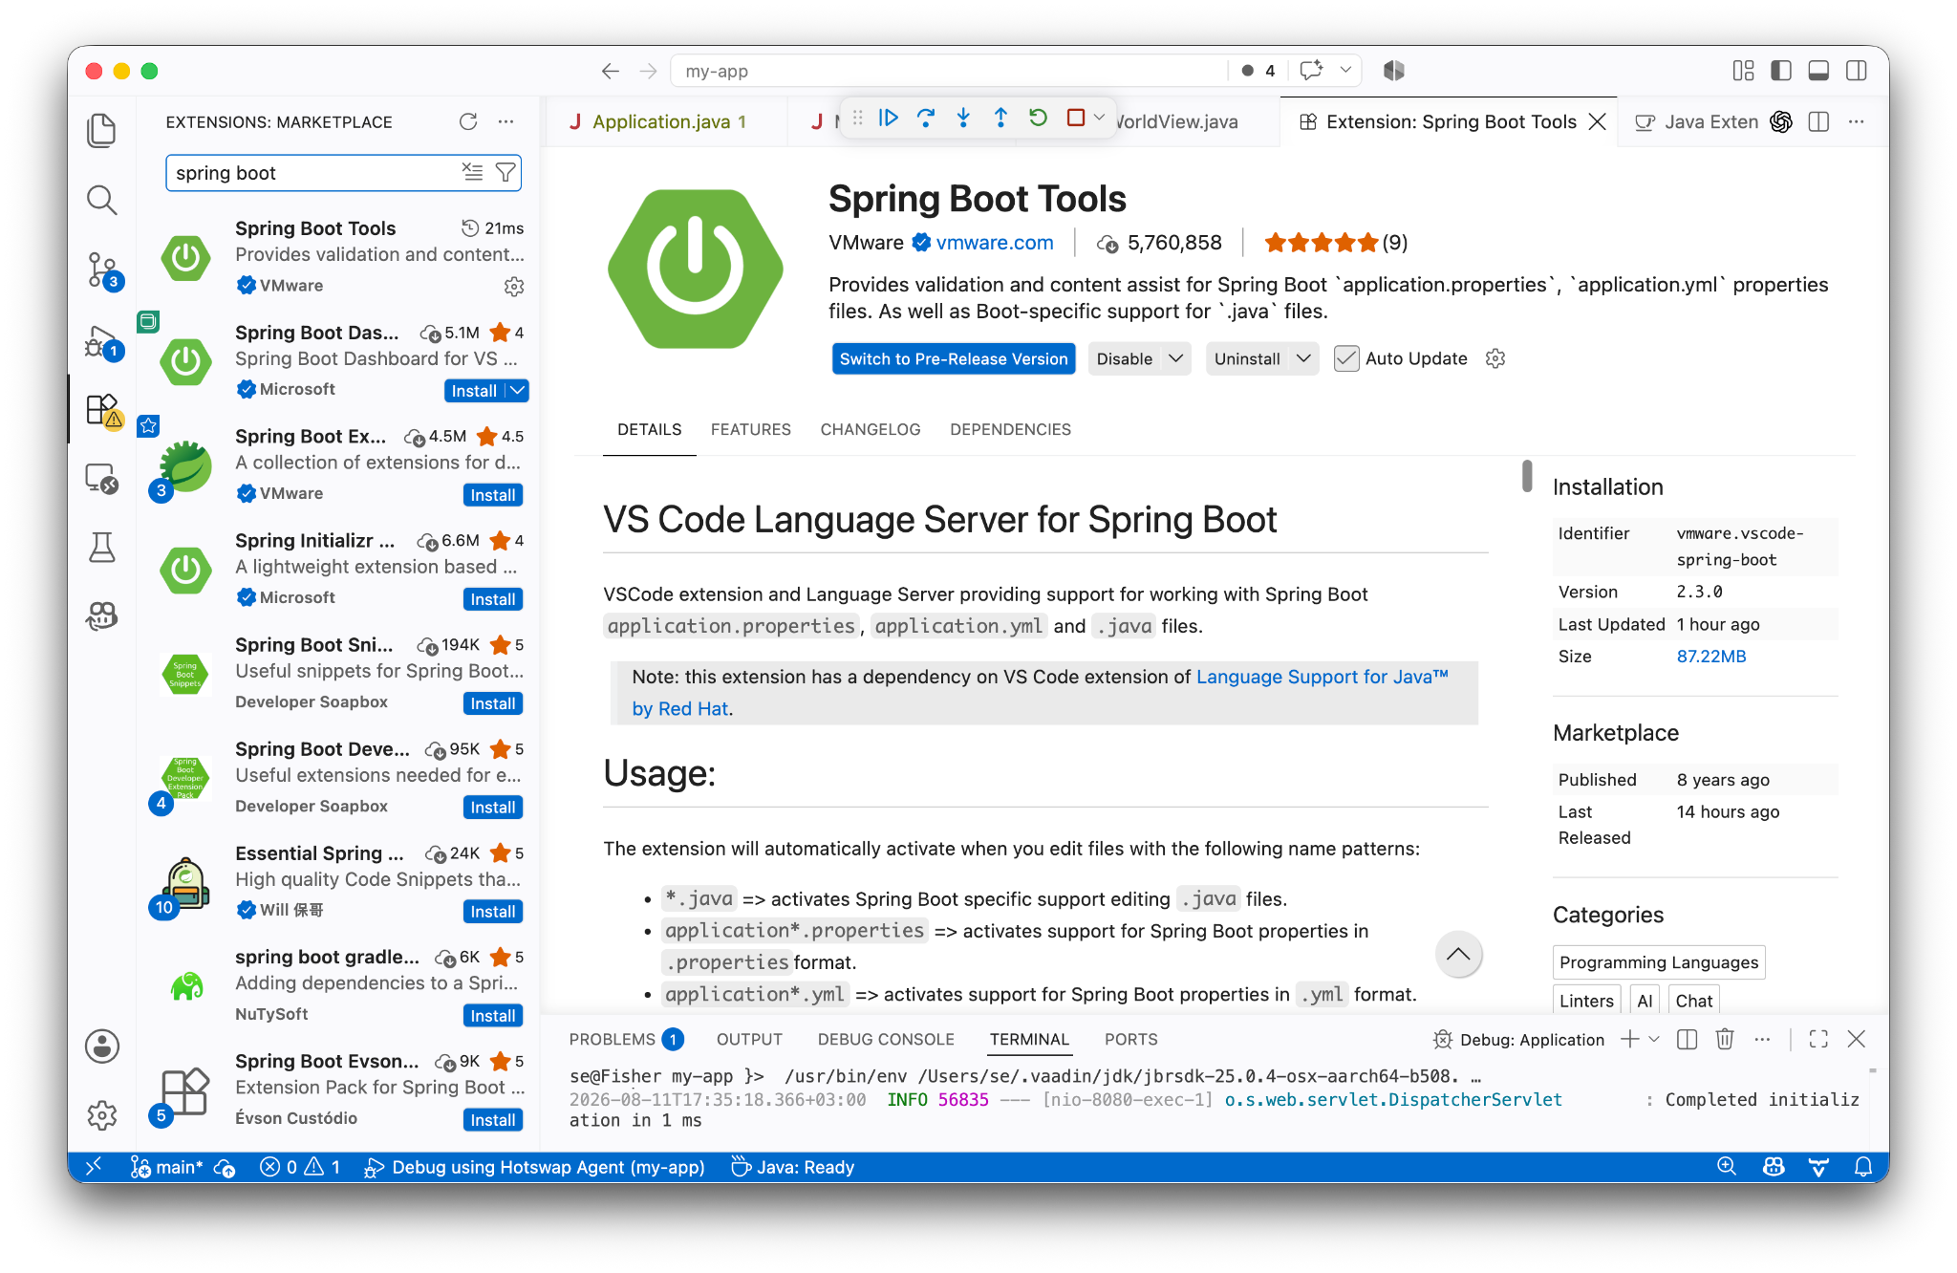The height and width of the screenshot is (1273, 1957).
Task: Open the Accounts menu in the activity bar
Action: (101, 1046)
